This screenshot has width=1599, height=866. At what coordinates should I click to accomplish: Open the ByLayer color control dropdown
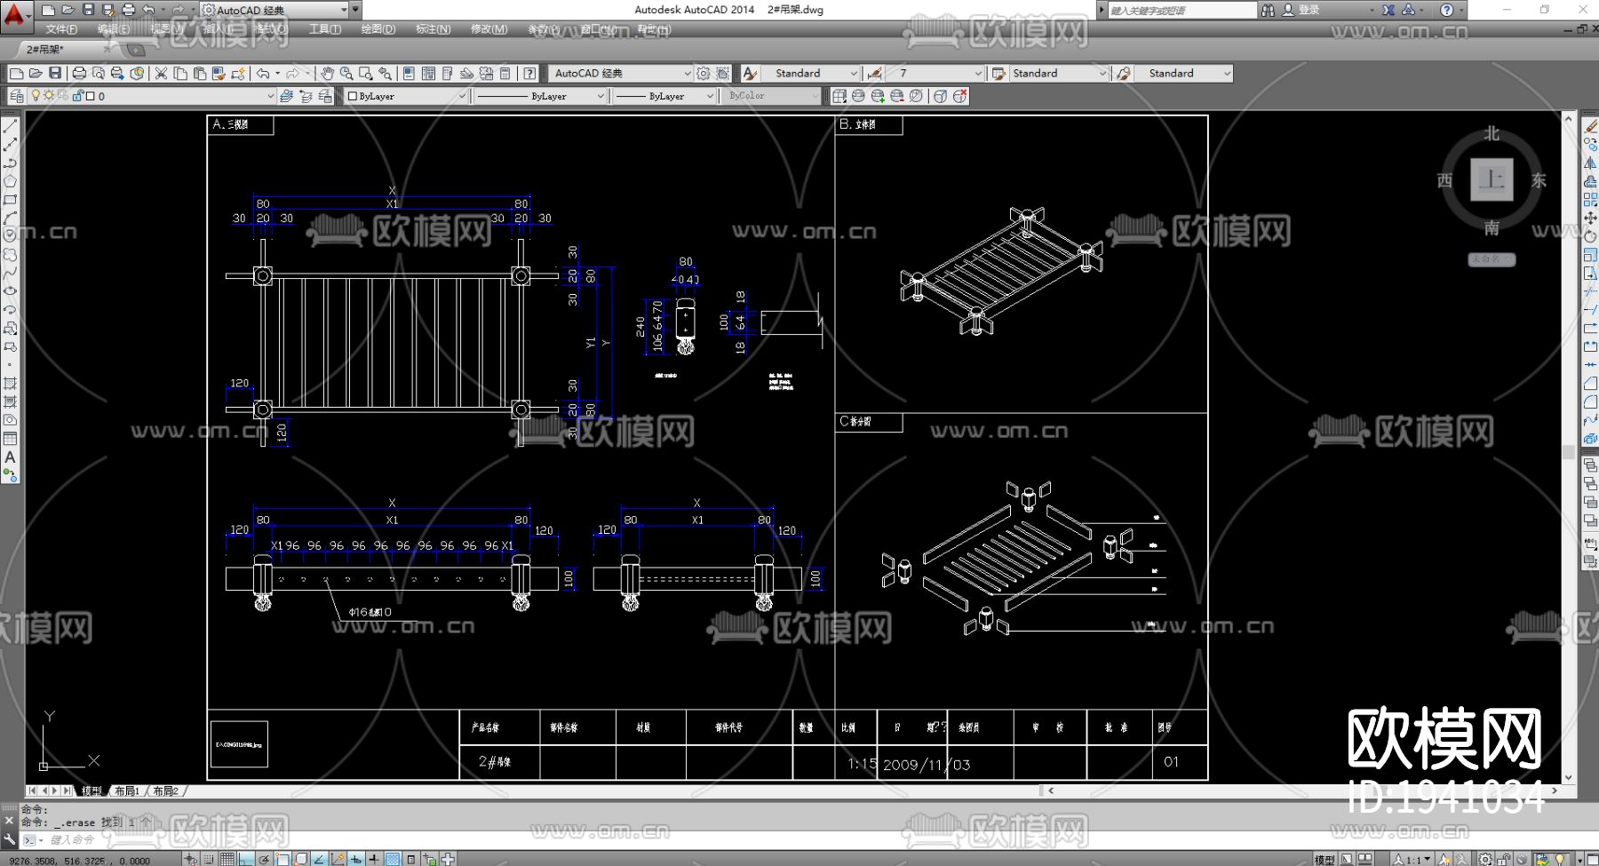point(406,96)
